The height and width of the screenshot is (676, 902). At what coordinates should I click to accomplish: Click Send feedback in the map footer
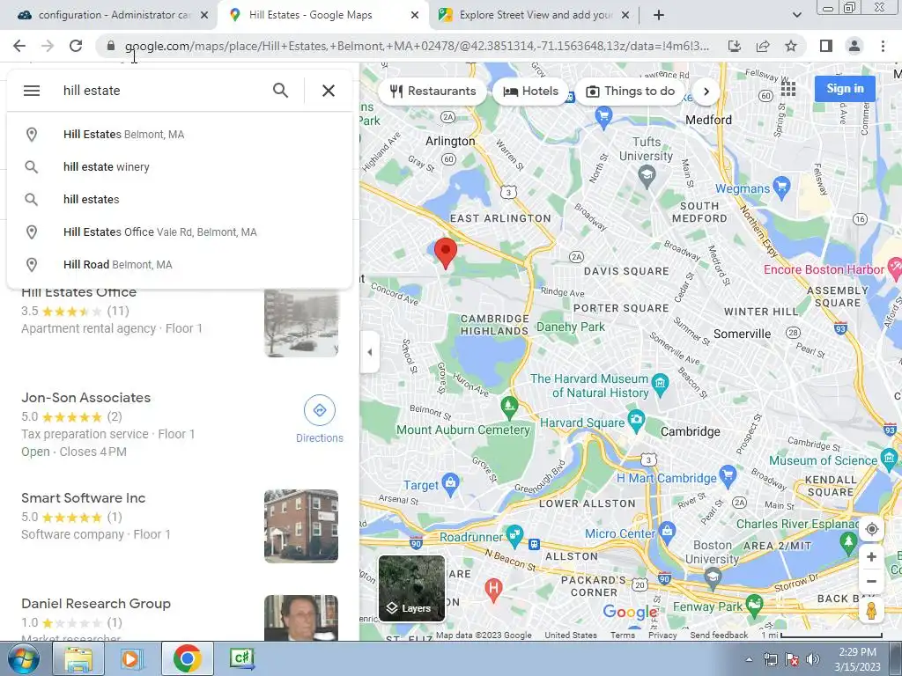(719, 636)
